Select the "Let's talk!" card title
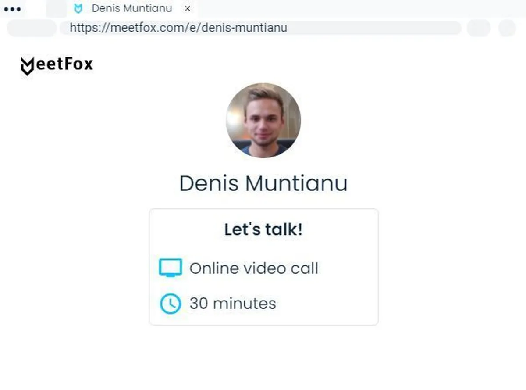The height and width of the screenshot is (390, 526). [263, 229]
